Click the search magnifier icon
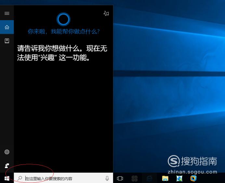Image resolution: width=225 pixels, height=183 pixels. point(20,178)
